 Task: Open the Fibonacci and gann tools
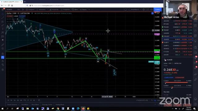point(3,22)
